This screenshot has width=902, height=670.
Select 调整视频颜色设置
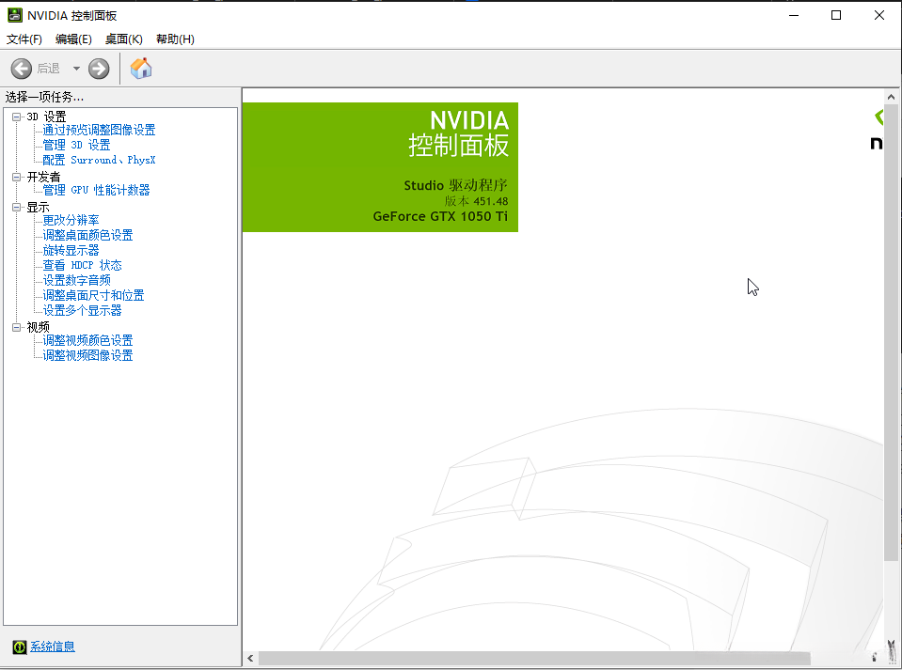point(88,341)
